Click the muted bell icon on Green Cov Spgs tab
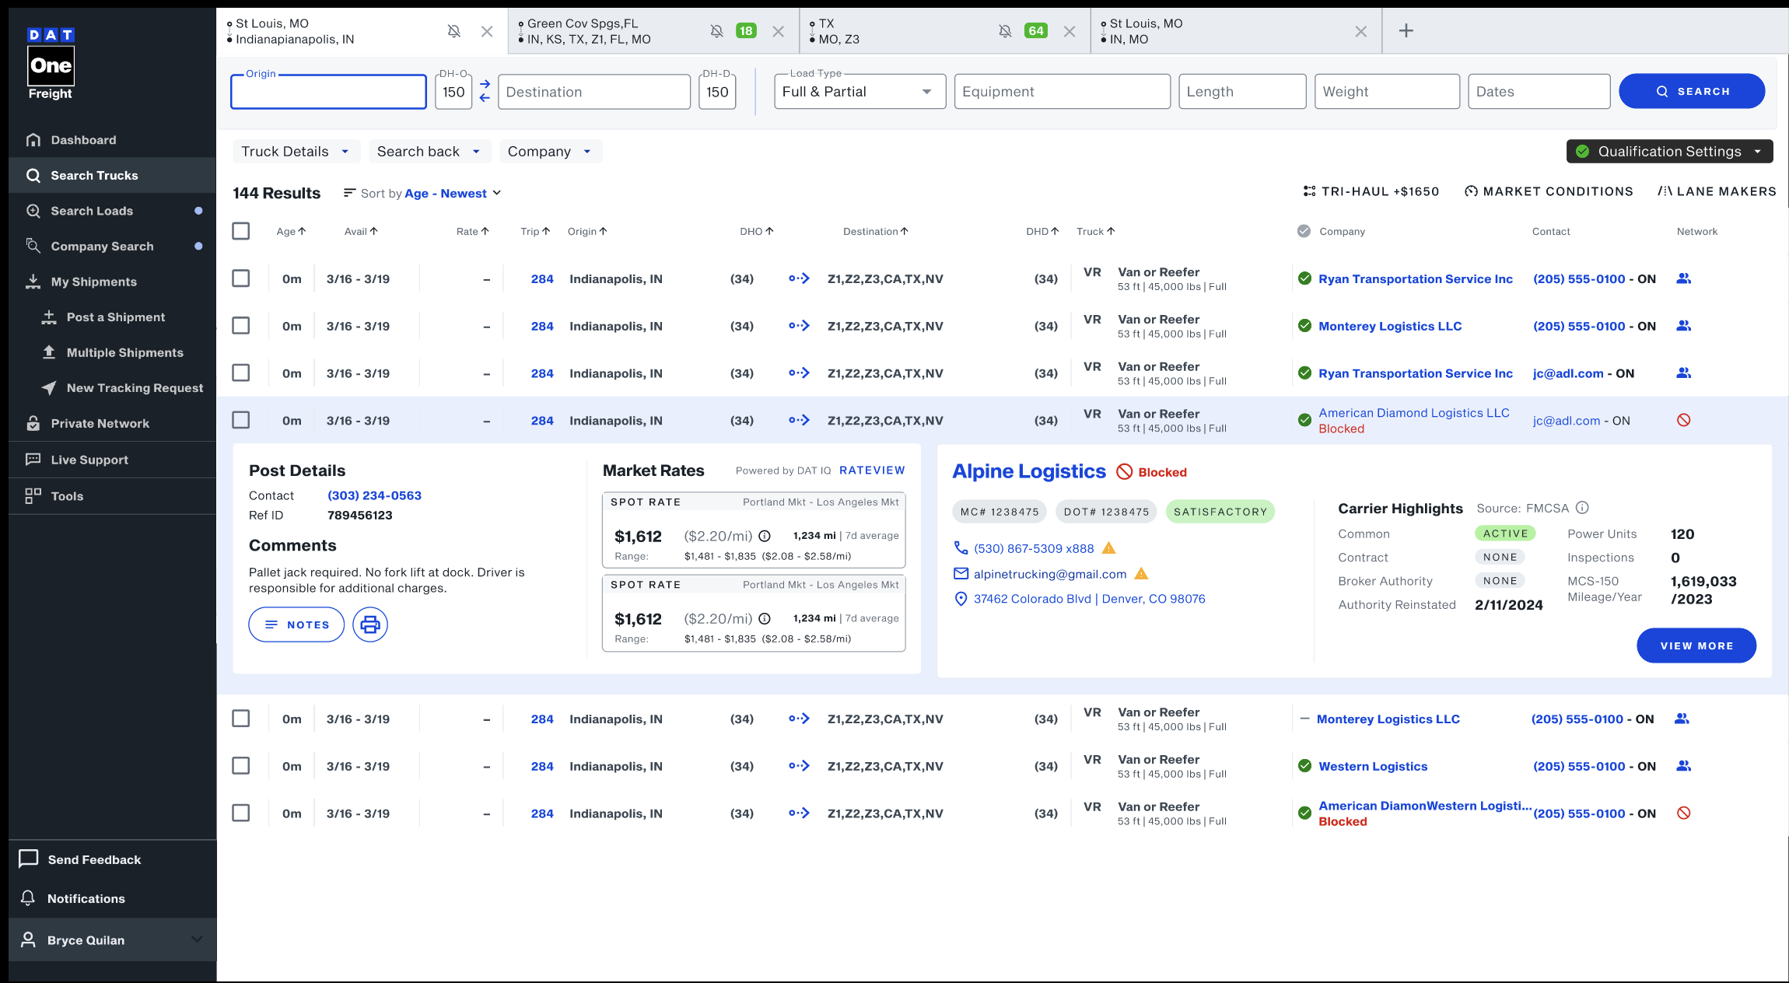This screenshot has height=983, width=1789. click(x=716, y=31)
